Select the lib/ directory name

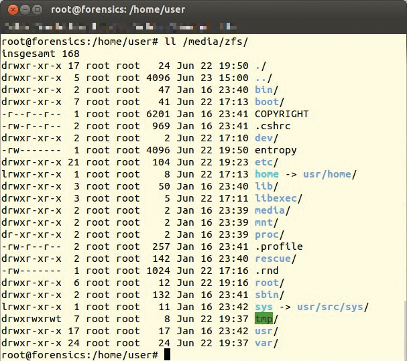coord(266,186)
